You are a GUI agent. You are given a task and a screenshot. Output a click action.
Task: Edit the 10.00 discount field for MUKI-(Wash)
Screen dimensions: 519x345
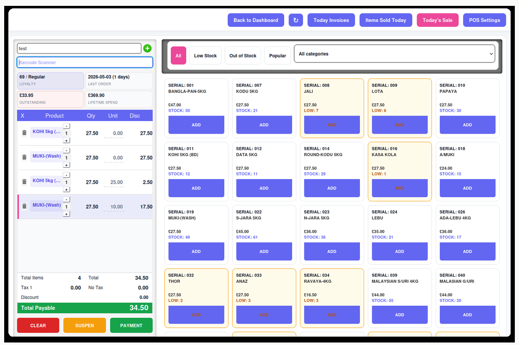114,207
